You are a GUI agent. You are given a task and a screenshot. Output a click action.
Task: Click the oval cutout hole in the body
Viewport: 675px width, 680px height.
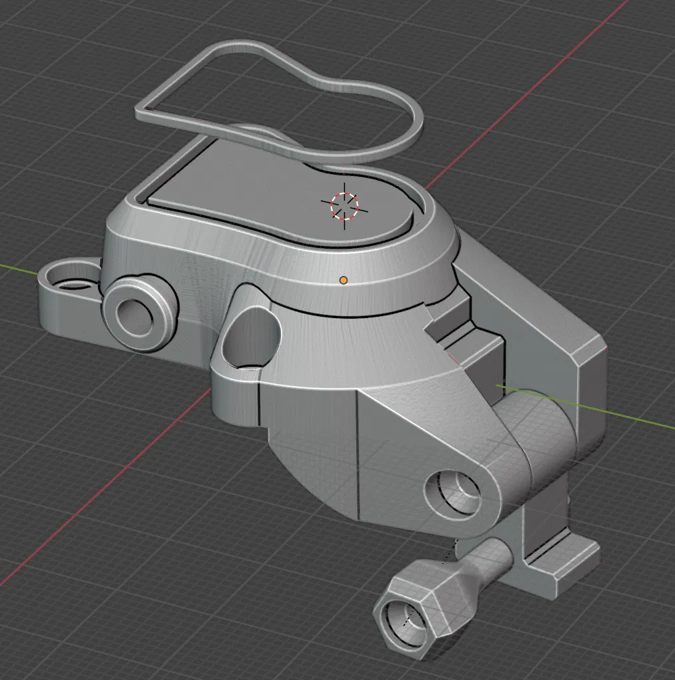pyautogui.click(x=250, y=337)
